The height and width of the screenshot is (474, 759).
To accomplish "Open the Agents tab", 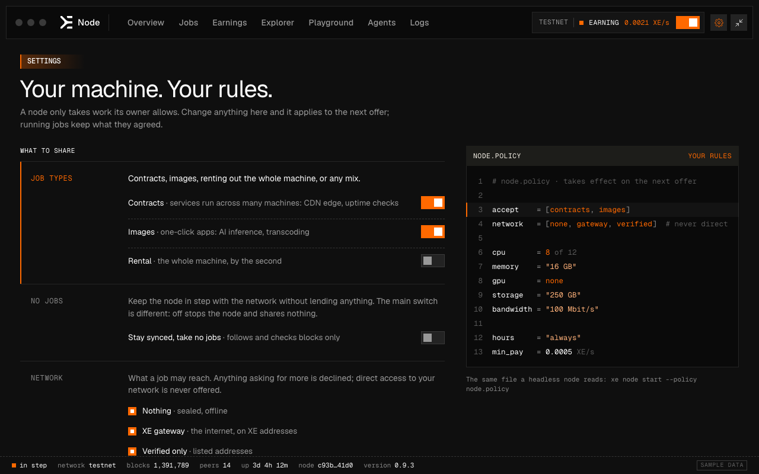I will pos(382,23).
